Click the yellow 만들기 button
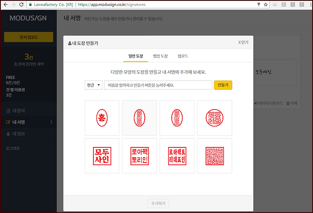Image resolution: width=313 pixels, height=213 pixels. [x=223, y=85]
